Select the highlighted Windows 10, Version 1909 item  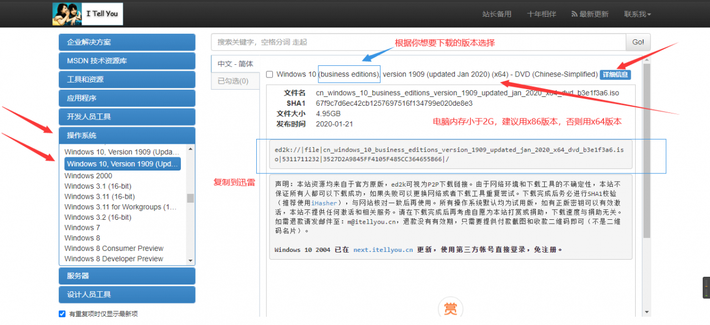click(123, 164)
